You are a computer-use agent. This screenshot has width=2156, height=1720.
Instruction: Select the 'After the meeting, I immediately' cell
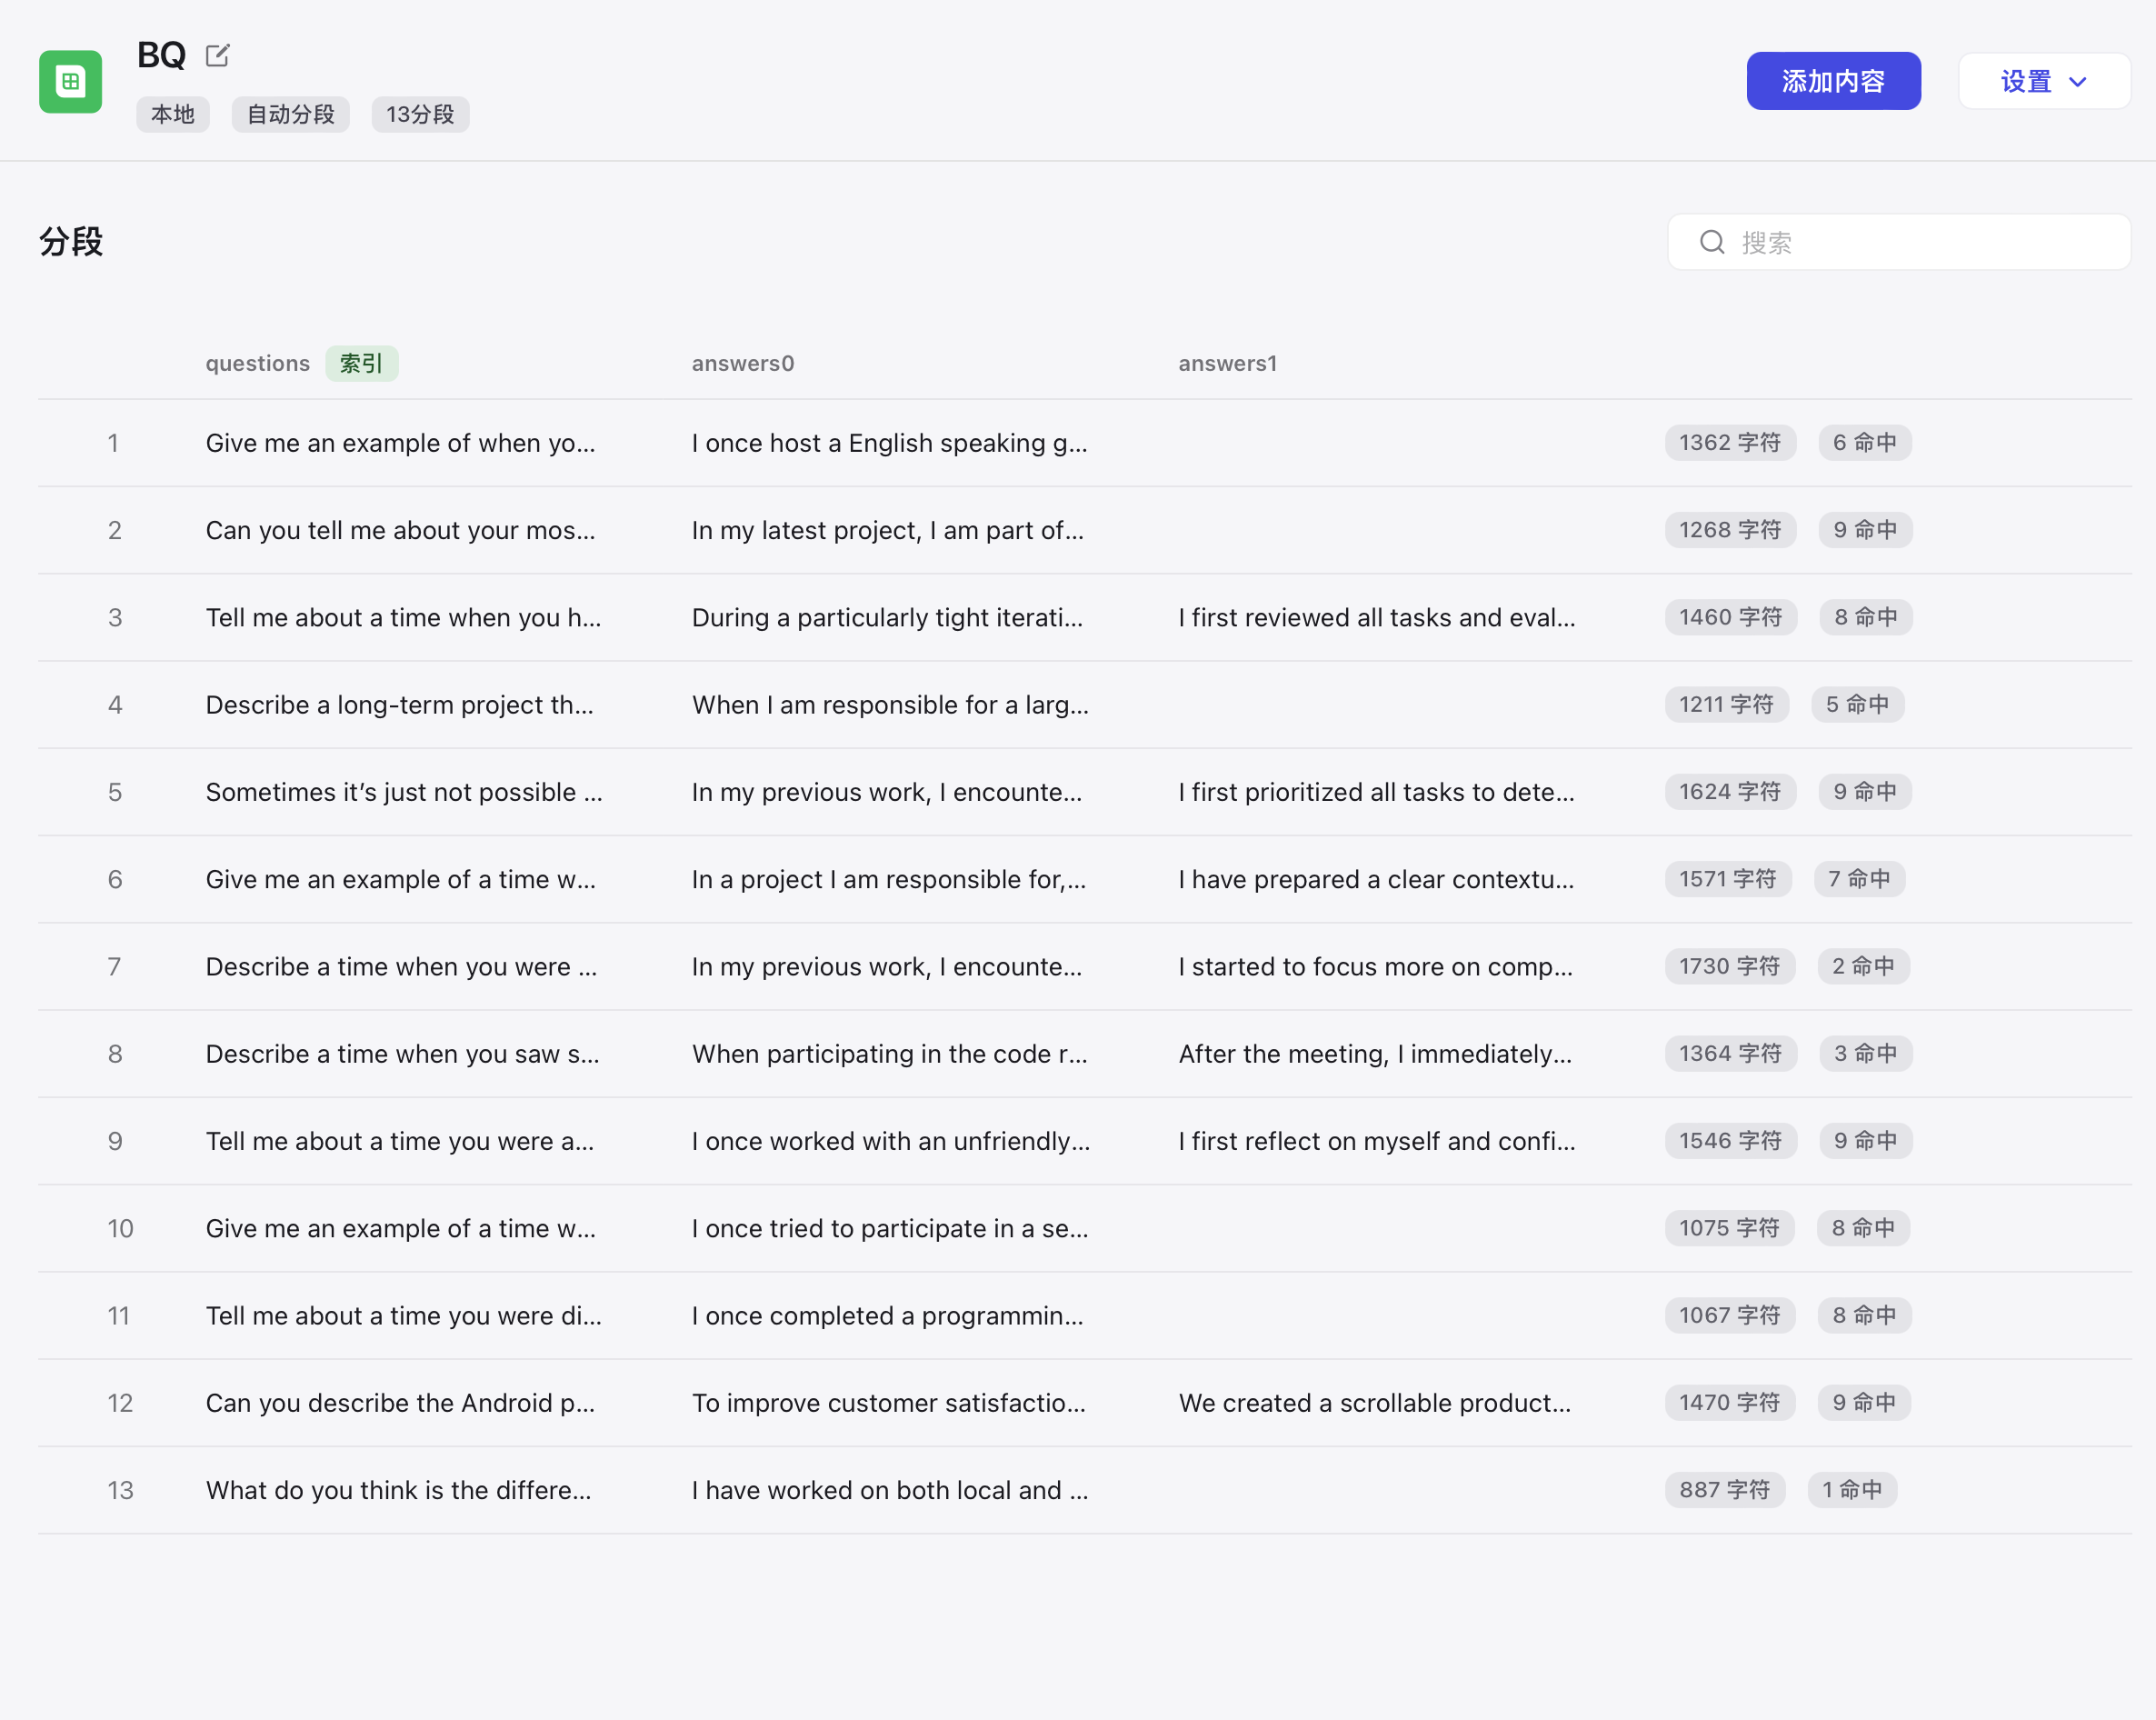[1374, 1054]
